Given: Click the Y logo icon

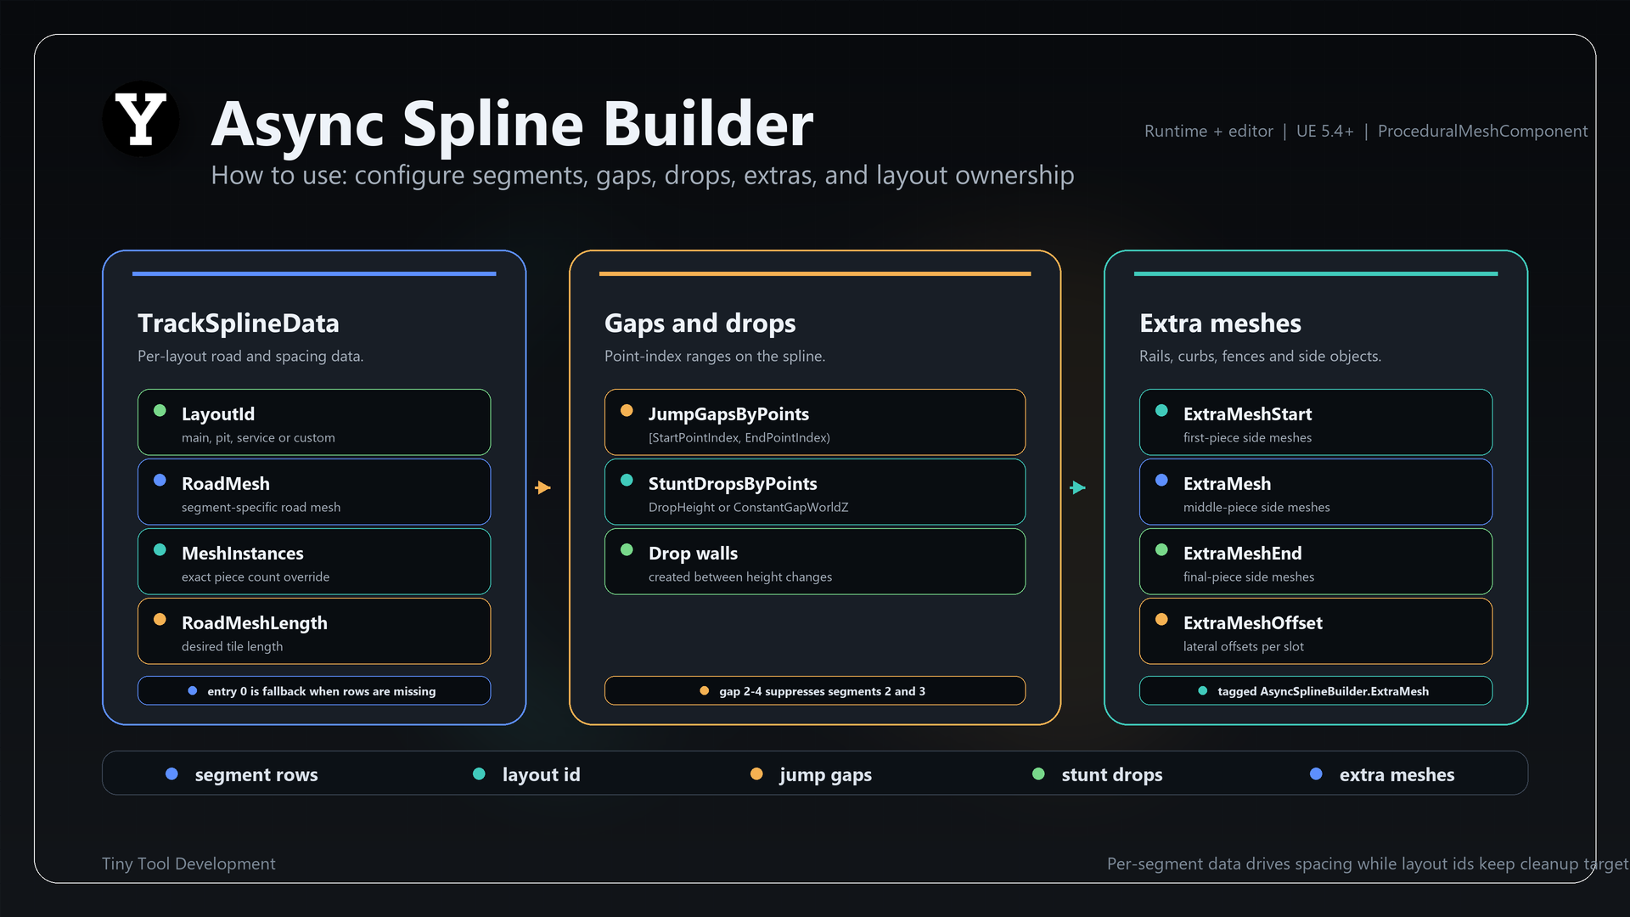Looking at the screenshot, I should pyautogui.click(x=141, y=119).
